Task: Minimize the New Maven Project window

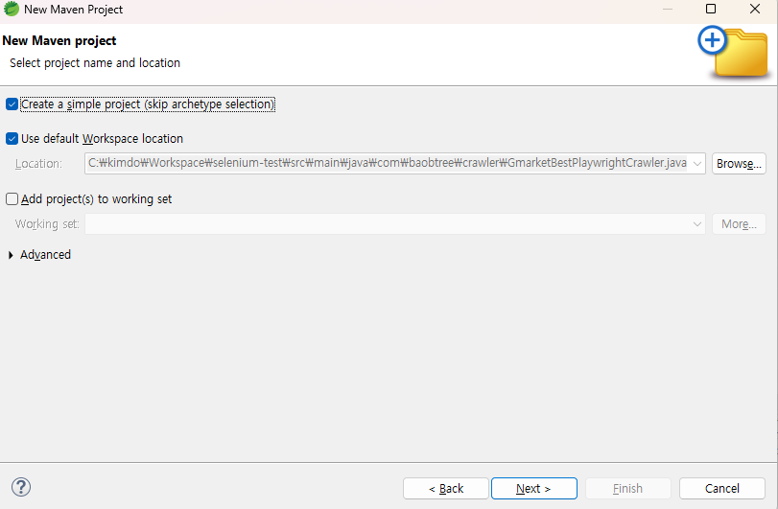Action: point(668,9)
